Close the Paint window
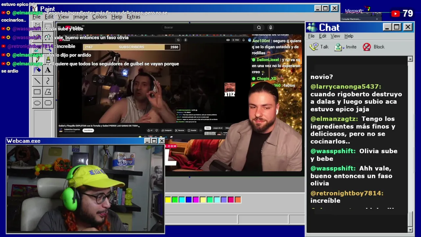The height and width of the screenshot is (237, 421). (334, 8)
